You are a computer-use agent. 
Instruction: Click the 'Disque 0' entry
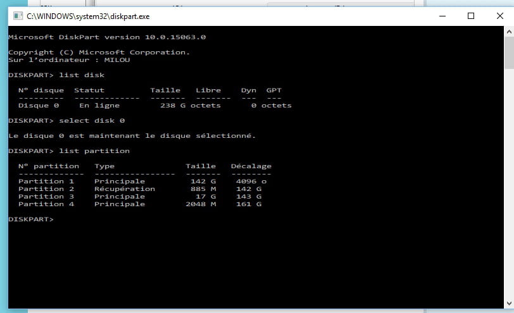click(39, 106)
